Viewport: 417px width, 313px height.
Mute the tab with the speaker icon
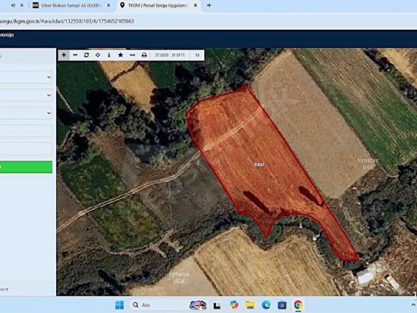click(x=13, y=5)
